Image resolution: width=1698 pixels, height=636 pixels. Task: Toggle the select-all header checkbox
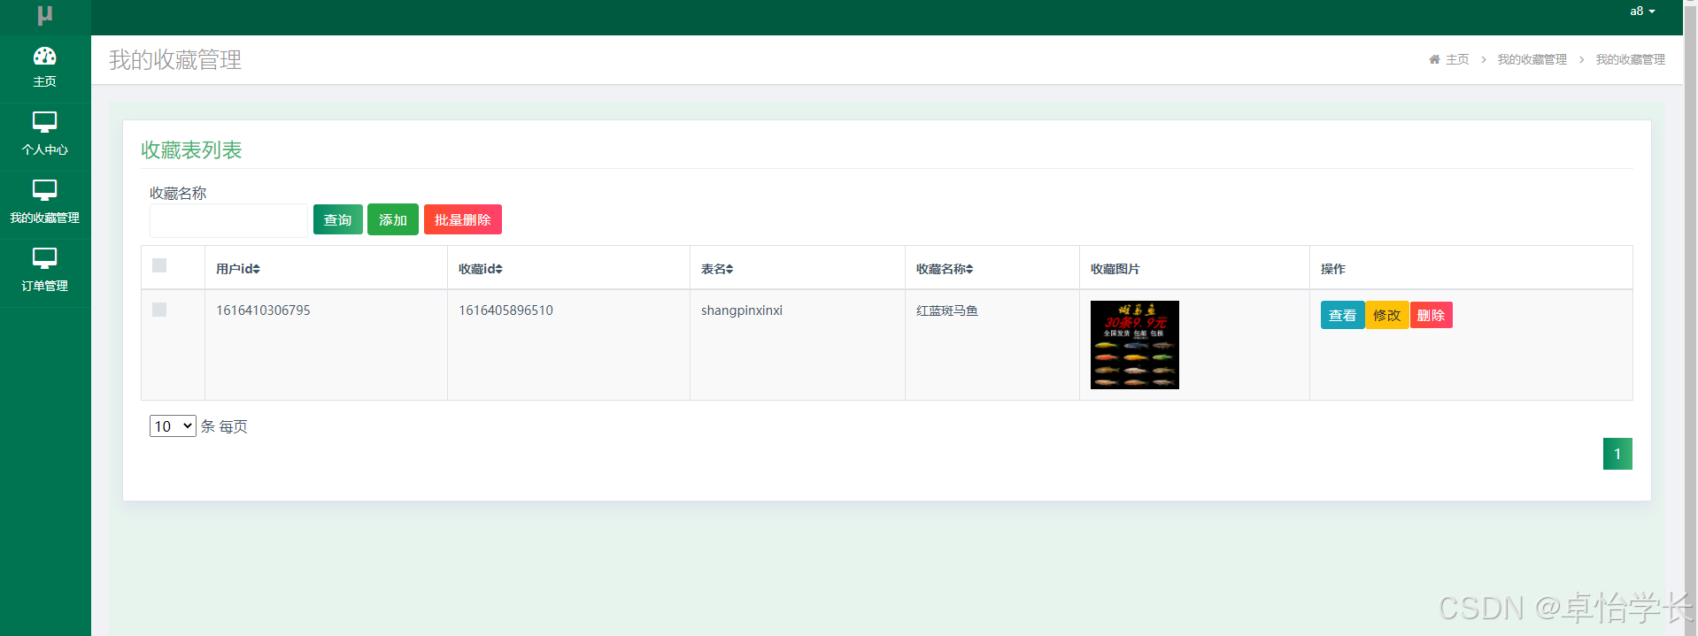(159, 265)
